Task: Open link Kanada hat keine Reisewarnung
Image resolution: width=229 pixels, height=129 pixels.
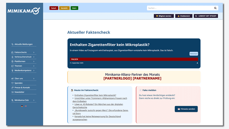Action: tap(97, 118)
